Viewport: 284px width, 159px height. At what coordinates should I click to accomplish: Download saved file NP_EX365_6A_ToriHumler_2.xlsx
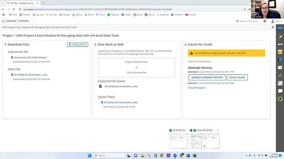[119, 102]
